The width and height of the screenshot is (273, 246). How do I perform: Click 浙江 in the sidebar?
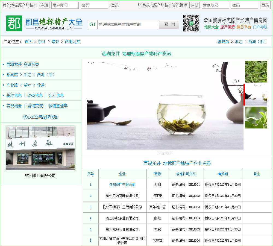pyautogui.click(x=27, y=75)
